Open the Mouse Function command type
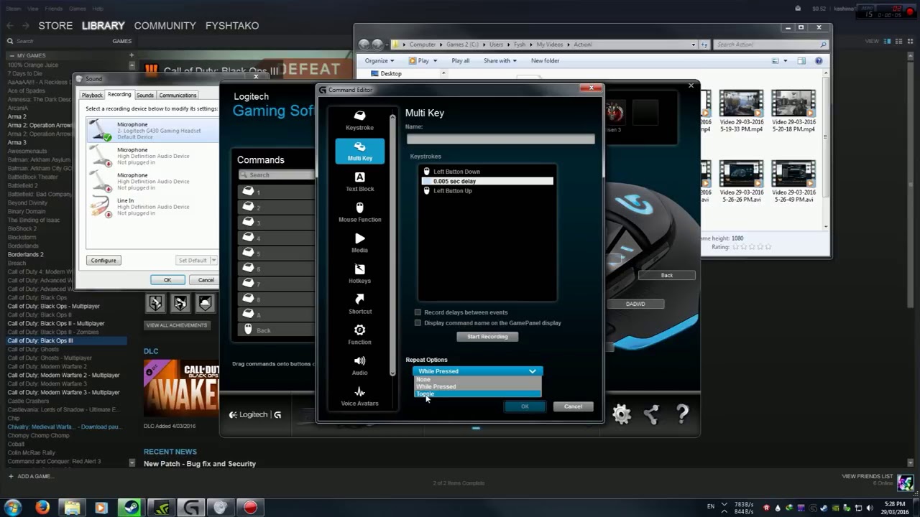 click(359, 213)
